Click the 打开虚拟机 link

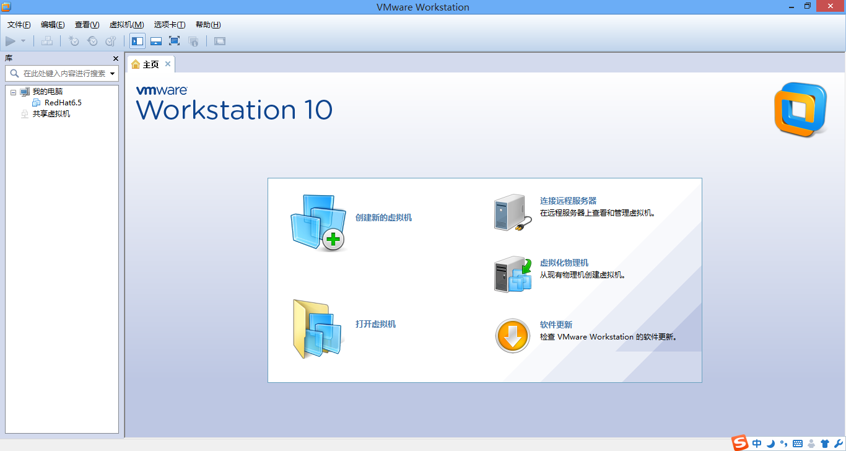pyautogui.click(x=375, y=324)
